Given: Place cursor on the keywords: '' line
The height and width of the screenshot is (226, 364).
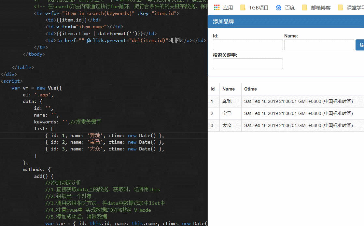Looking at the screenshot, I should coord(68,122).
